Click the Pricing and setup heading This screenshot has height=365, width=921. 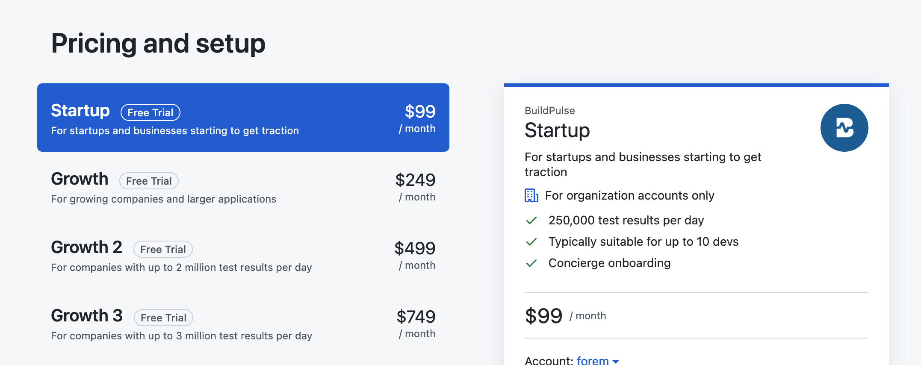click(x=158, y=44)
